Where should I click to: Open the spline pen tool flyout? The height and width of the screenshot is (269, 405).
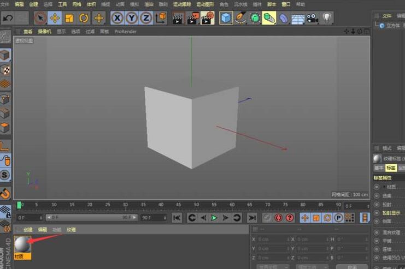[x=240, y=18]
